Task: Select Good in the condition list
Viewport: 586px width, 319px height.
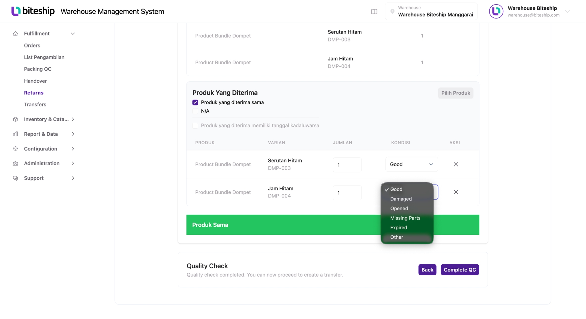Action: [x=407, y=189]
